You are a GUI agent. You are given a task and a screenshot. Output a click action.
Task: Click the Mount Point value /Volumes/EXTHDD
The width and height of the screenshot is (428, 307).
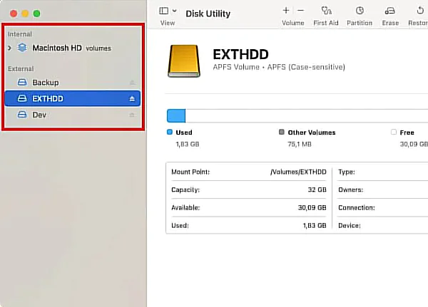pos(298,172)
